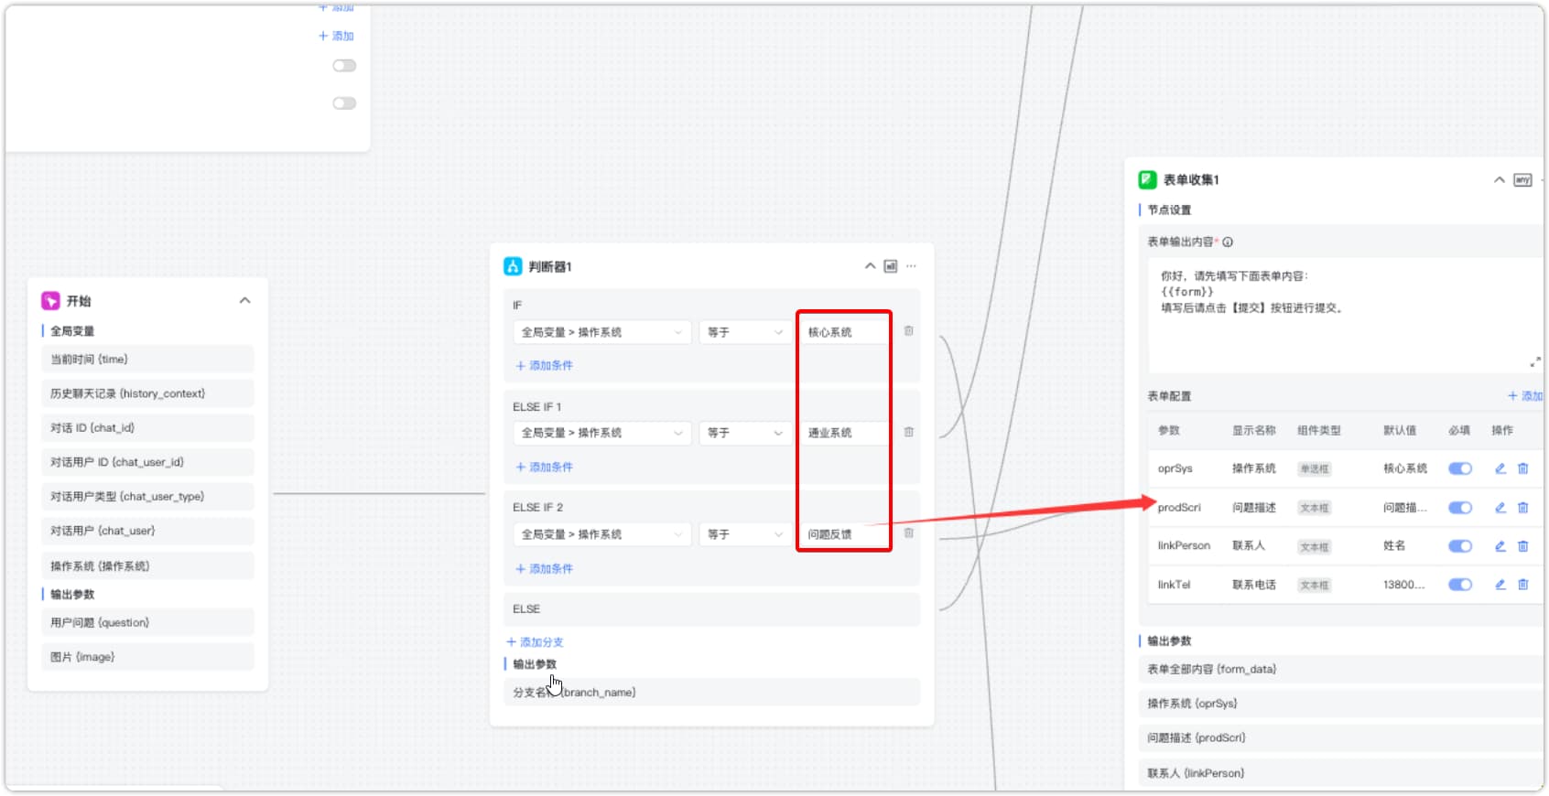Delete the linkTel form row
The width and height of the screenshot is (1549, 796).
1523,585
